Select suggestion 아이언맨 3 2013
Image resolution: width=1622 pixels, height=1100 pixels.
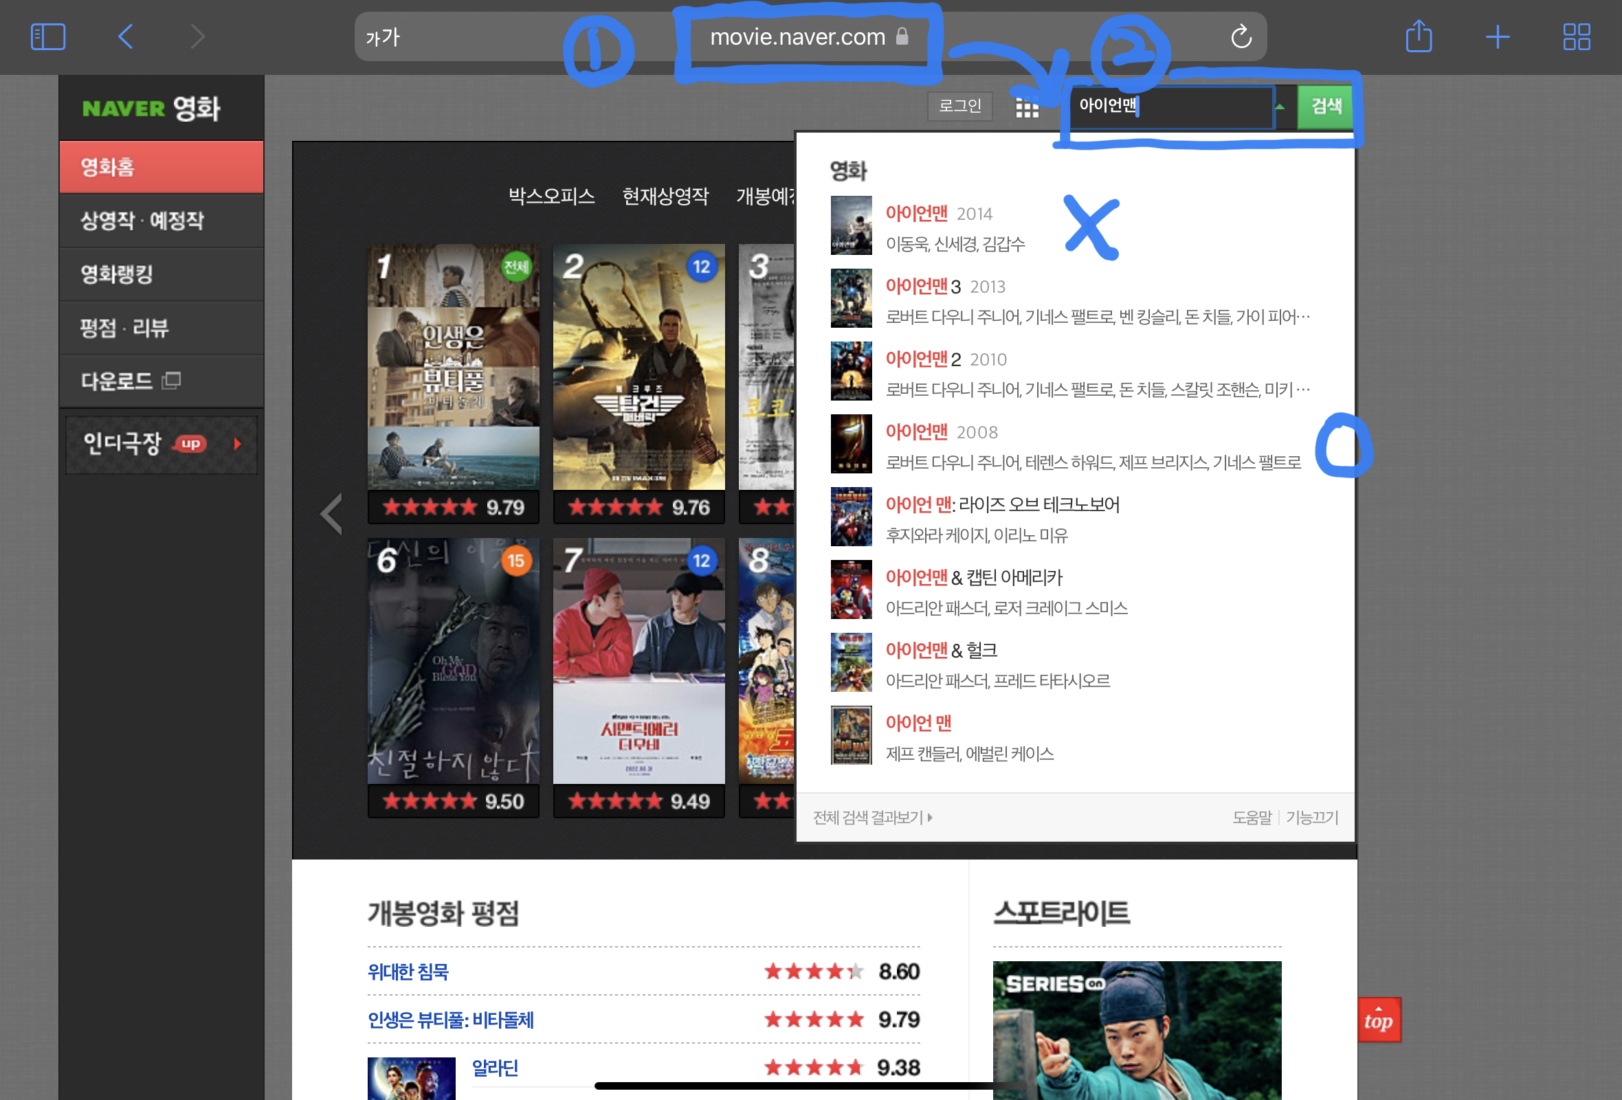click(x=1075, y=299)
